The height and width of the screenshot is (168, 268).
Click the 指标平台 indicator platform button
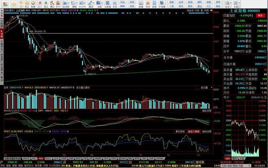pyautogui.click(x=16, y=159)
